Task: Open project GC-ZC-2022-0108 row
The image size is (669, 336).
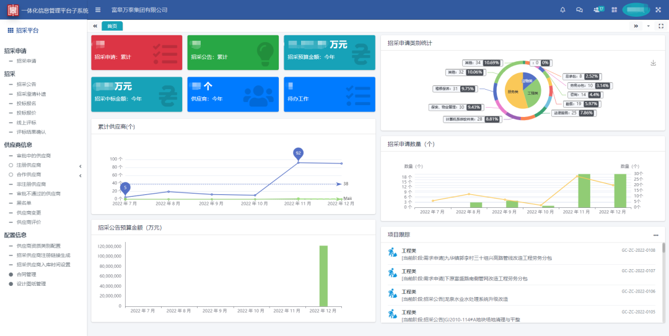Action: (522, 254)
